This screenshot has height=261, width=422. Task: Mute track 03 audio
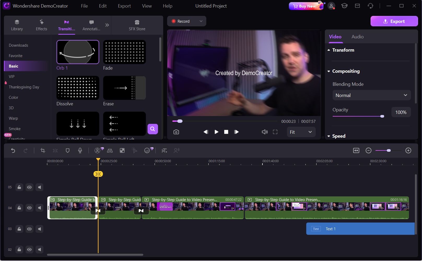coord(39,229)
